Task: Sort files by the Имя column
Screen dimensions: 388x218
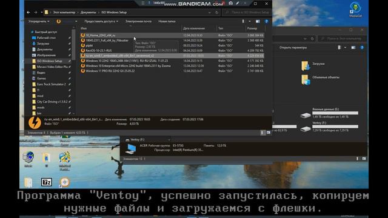Action: tap(130, 28)
